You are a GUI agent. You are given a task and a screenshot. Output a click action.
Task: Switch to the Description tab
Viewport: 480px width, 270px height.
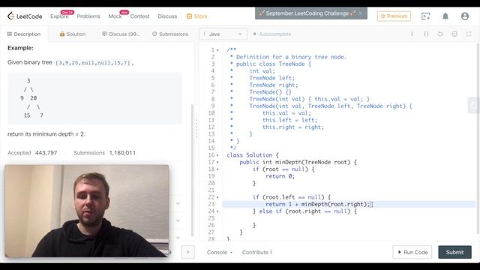24,34
